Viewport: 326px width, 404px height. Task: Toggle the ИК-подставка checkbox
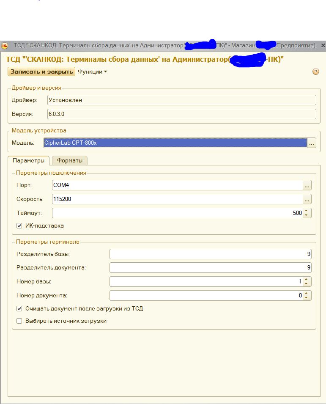coord(19,226)
